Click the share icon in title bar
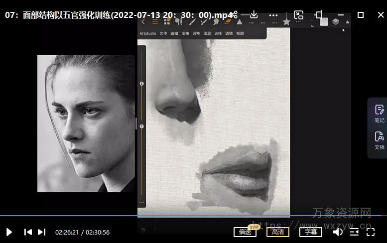 pos(234,15)
